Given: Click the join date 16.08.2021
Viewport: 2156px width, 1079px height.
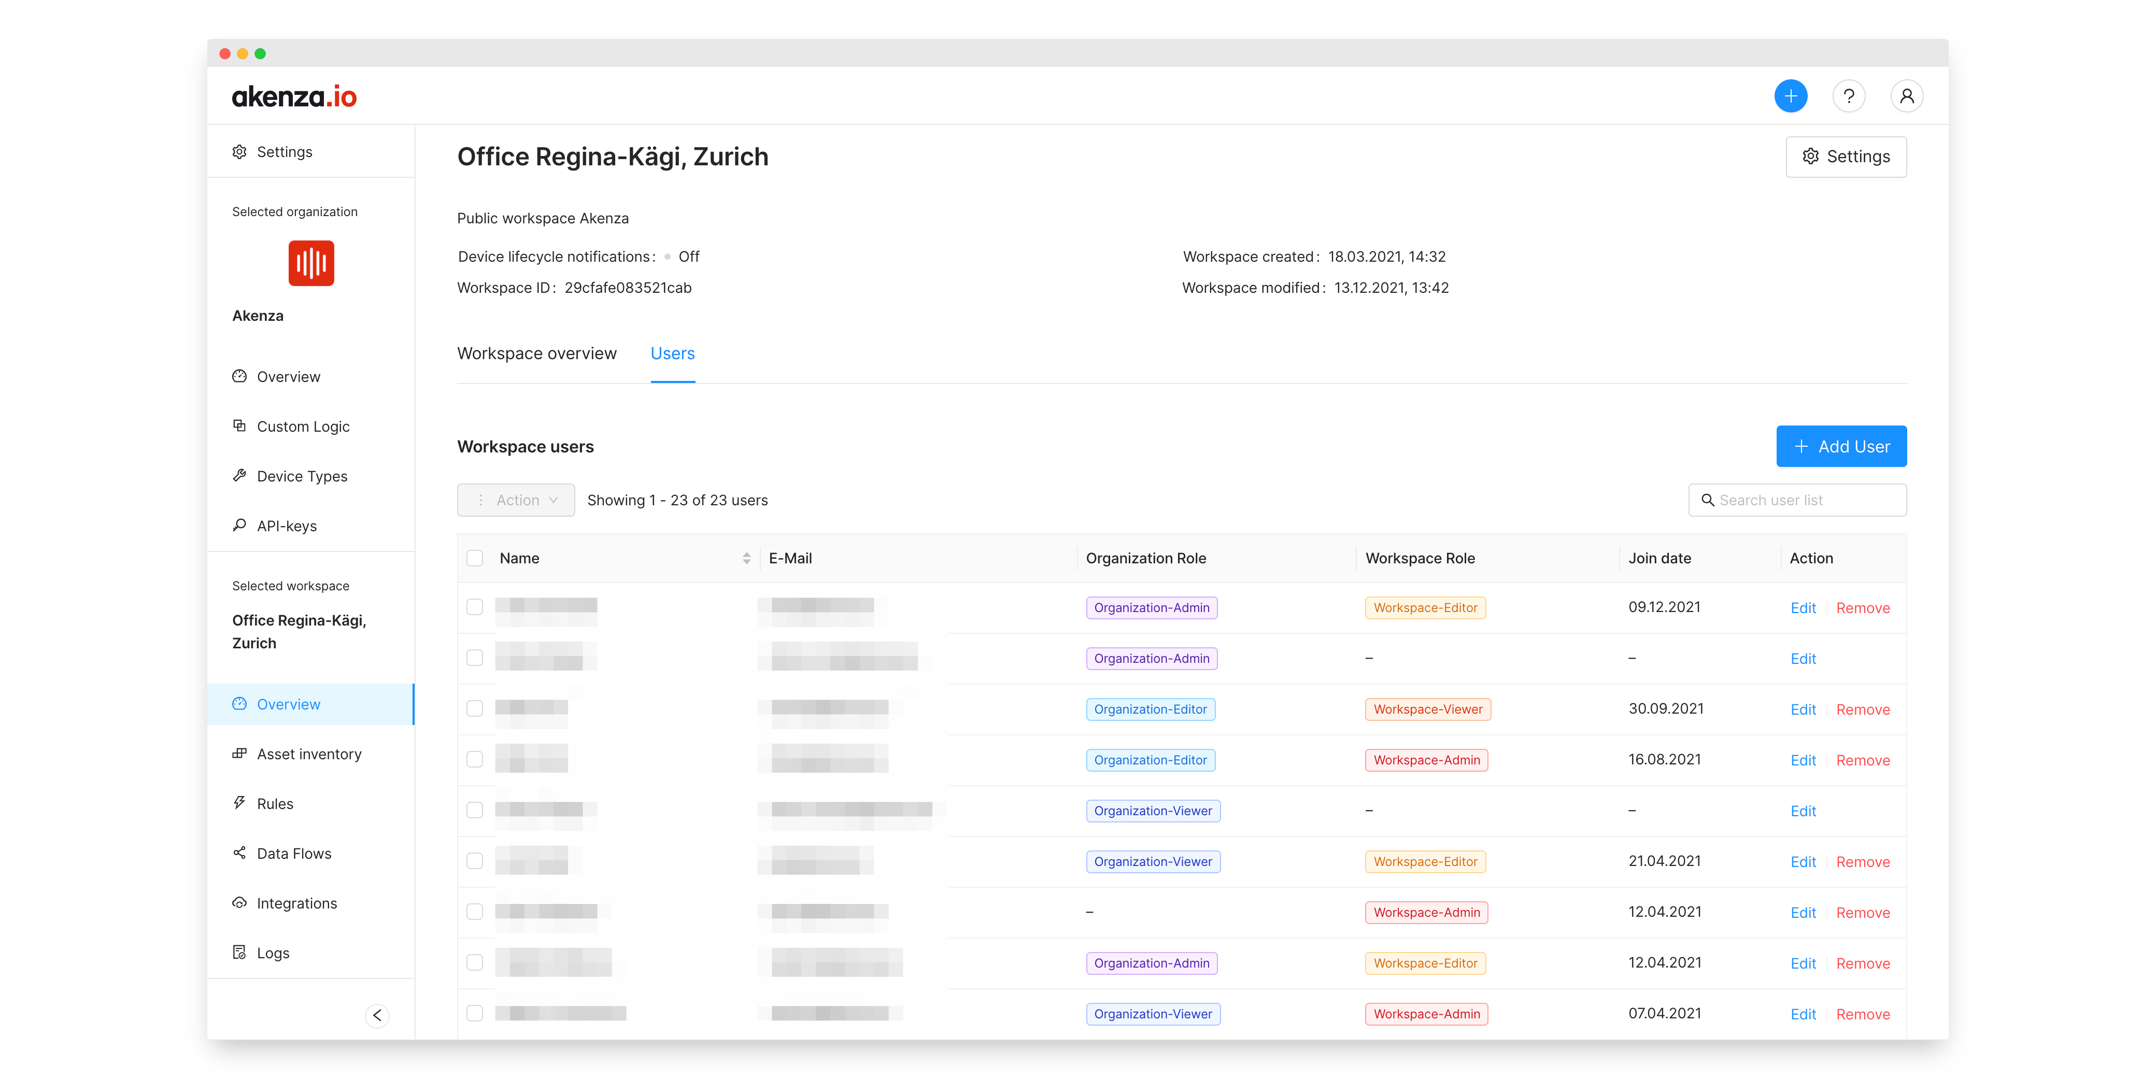Looking at the screenshot, I should 1664,759.
